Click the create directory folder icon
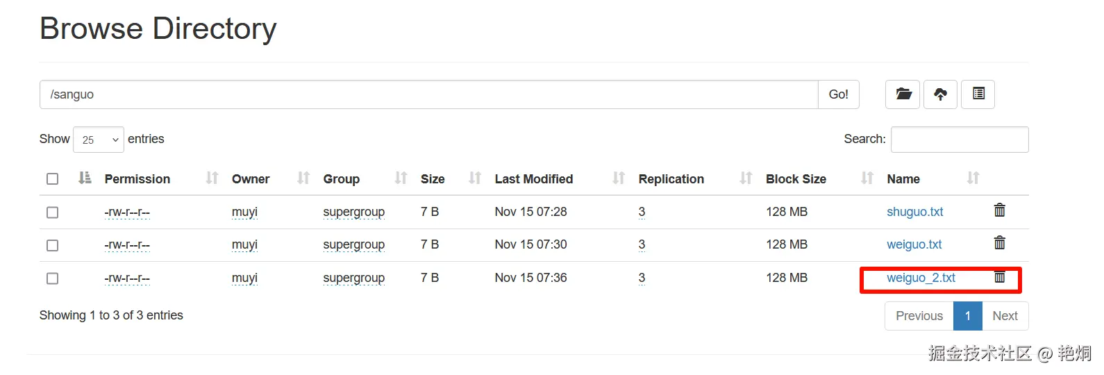Viewport: 1104px width, 375px height. point(903,94)
